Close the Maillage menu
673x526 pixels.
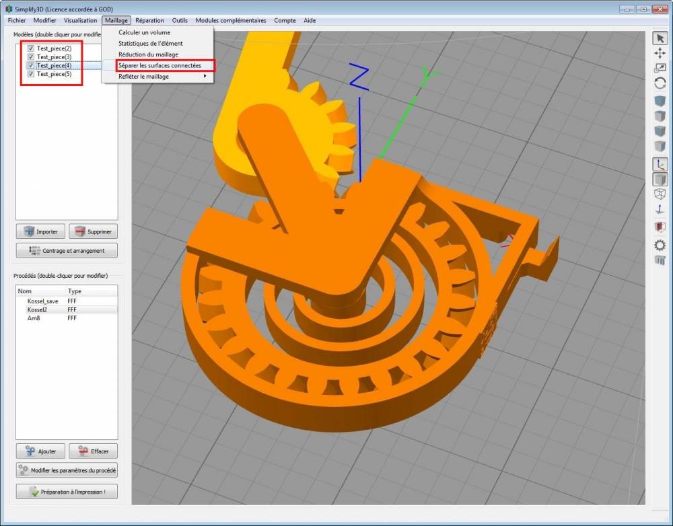tap(116, 20)
